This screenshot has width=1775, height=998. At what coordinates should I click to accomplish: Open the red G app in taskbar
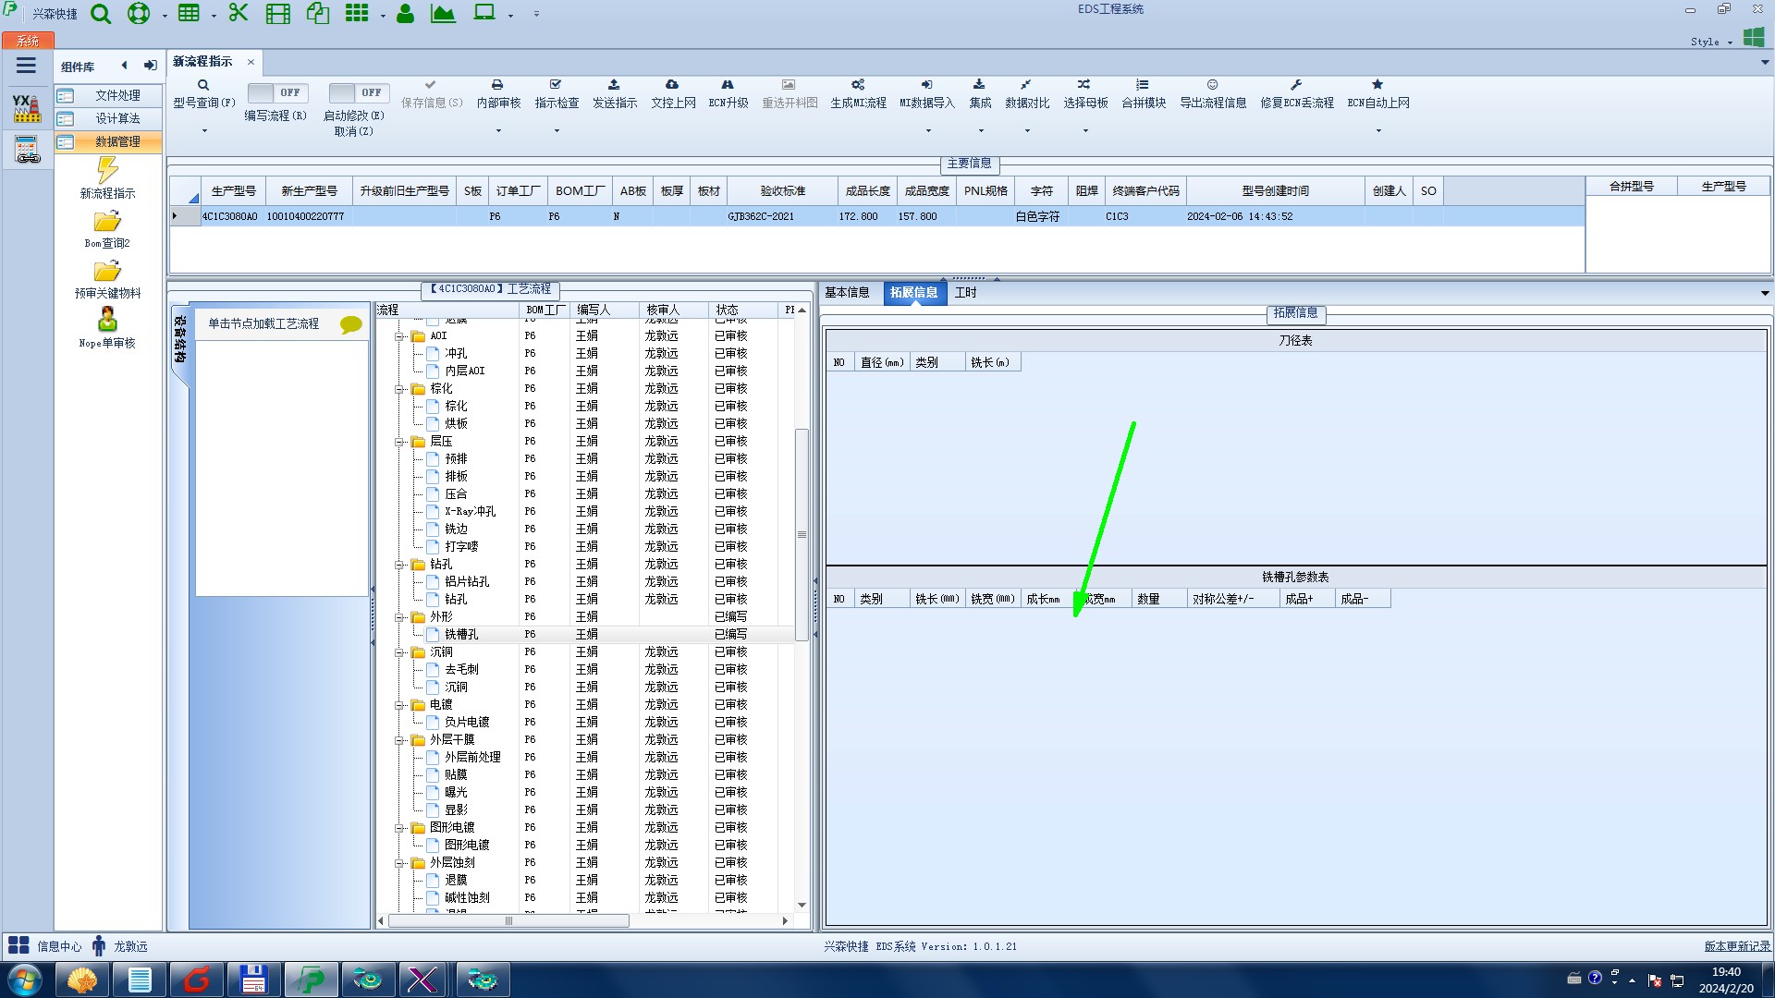click(196, 980)
